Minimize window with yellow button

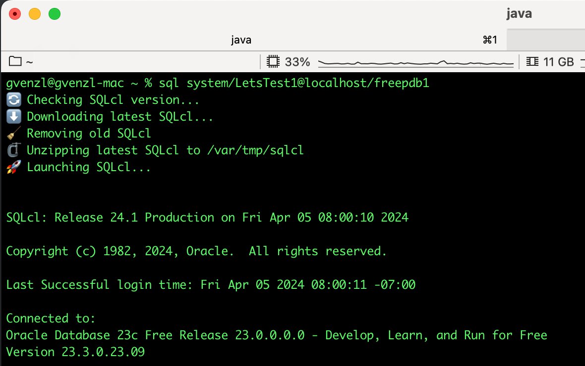[35, 14]
